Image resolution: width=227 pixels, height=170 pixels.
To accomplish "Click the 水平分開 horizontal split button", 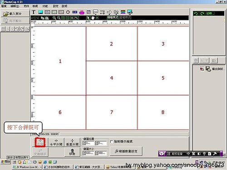I will pyautogui.click(x=56, y=142).
